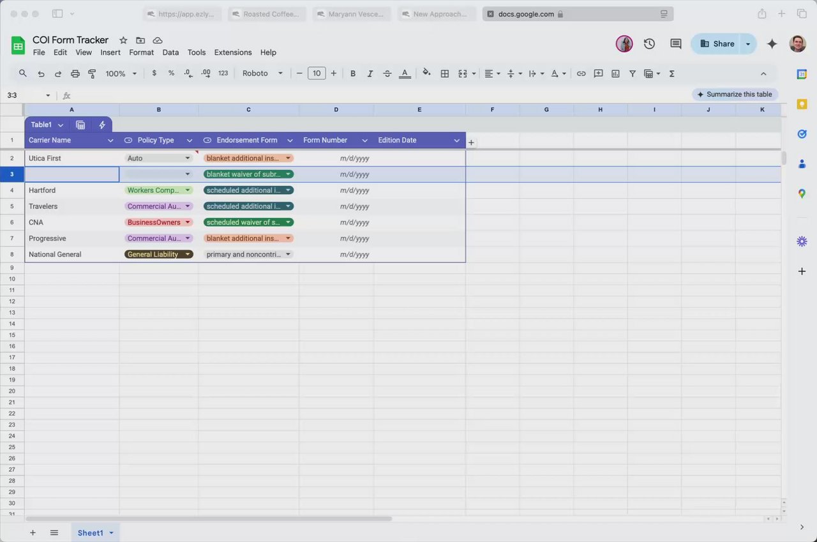Open Google Tasks in side panel

(x=802, y=134)
